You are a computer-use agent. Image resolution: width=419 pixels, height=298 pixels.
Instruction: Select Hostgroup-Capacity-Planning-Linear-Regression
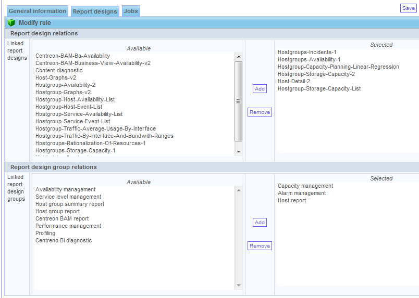(338, 67)
